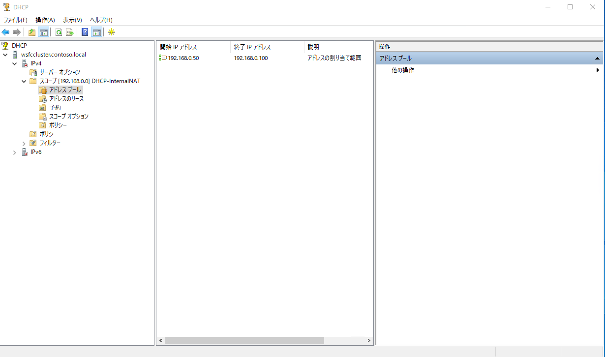
Task: Select the IPv4 node icon
Action: 25,63
